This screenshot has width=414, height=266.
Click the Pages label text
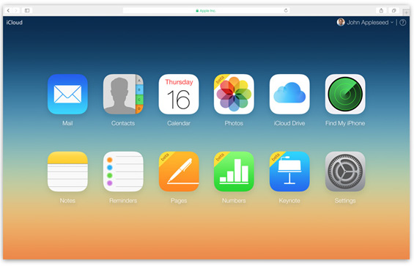179,201
